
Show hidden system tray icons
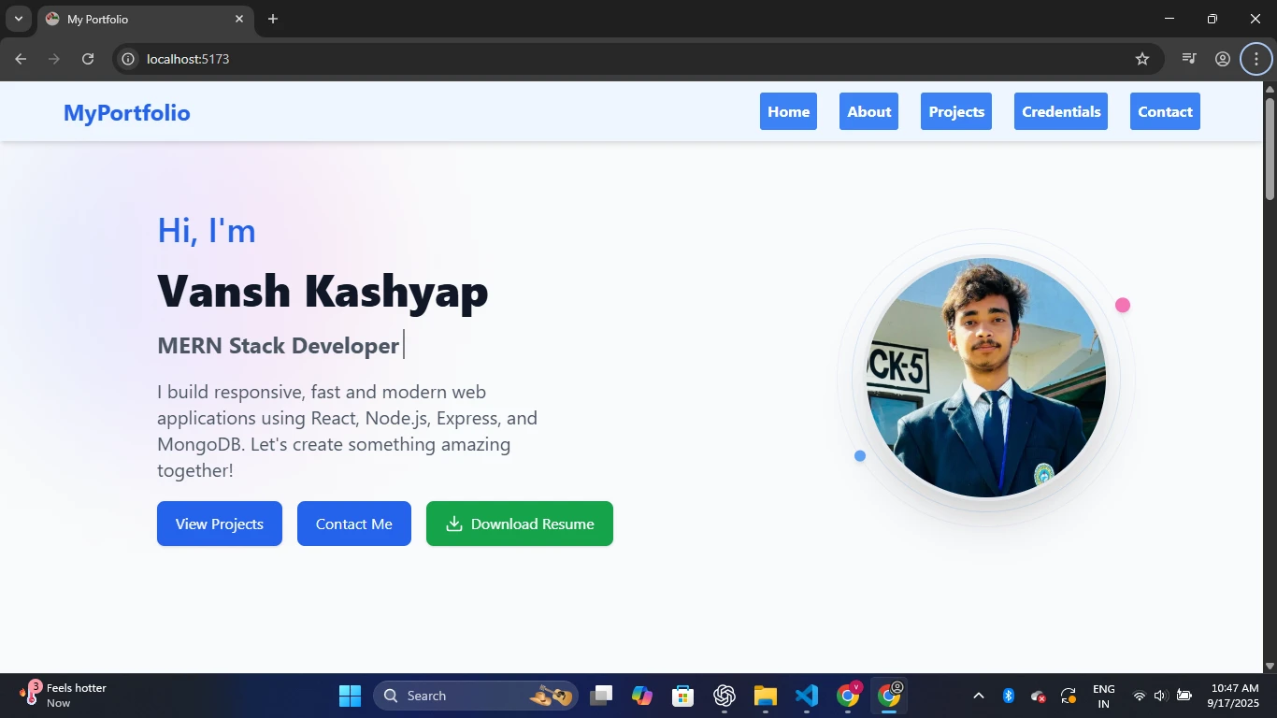979,696
